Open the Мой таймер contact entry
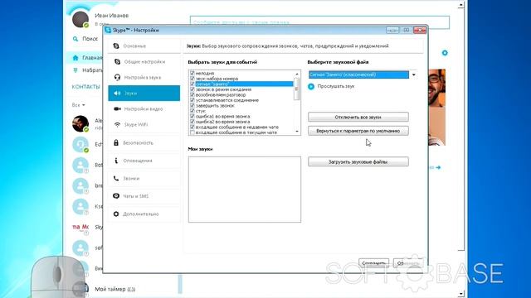This screenshot has height=298, width=531. 115,289
